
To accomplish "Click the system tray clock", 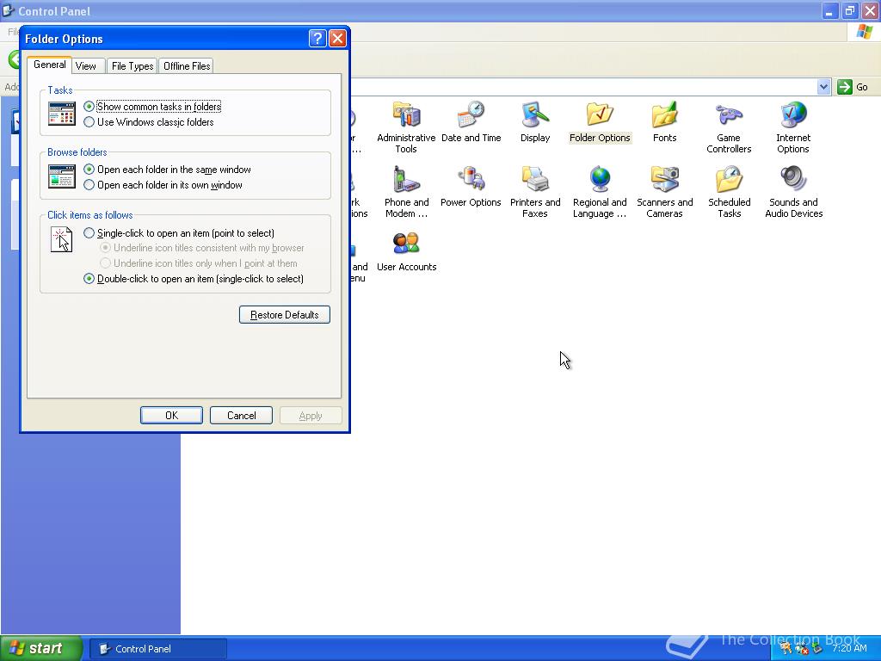I will tap(849, 648).
